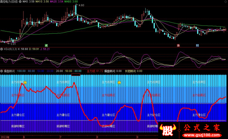The width and height of the screenshot is (228, 139).
Task: Select the J: 56.21 reading
Action: (x=45, y=49)
